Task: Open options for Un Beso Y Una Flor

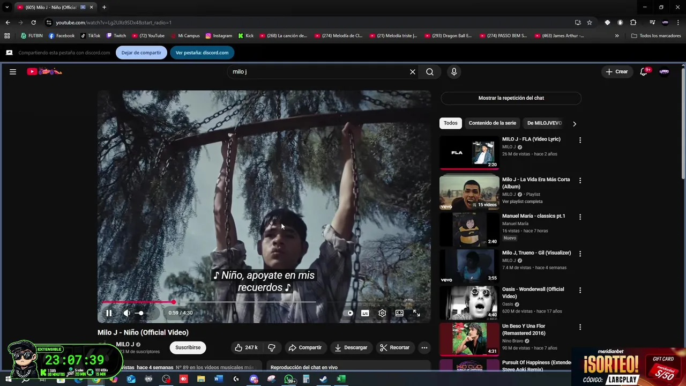Action: [x=580, y=327]
